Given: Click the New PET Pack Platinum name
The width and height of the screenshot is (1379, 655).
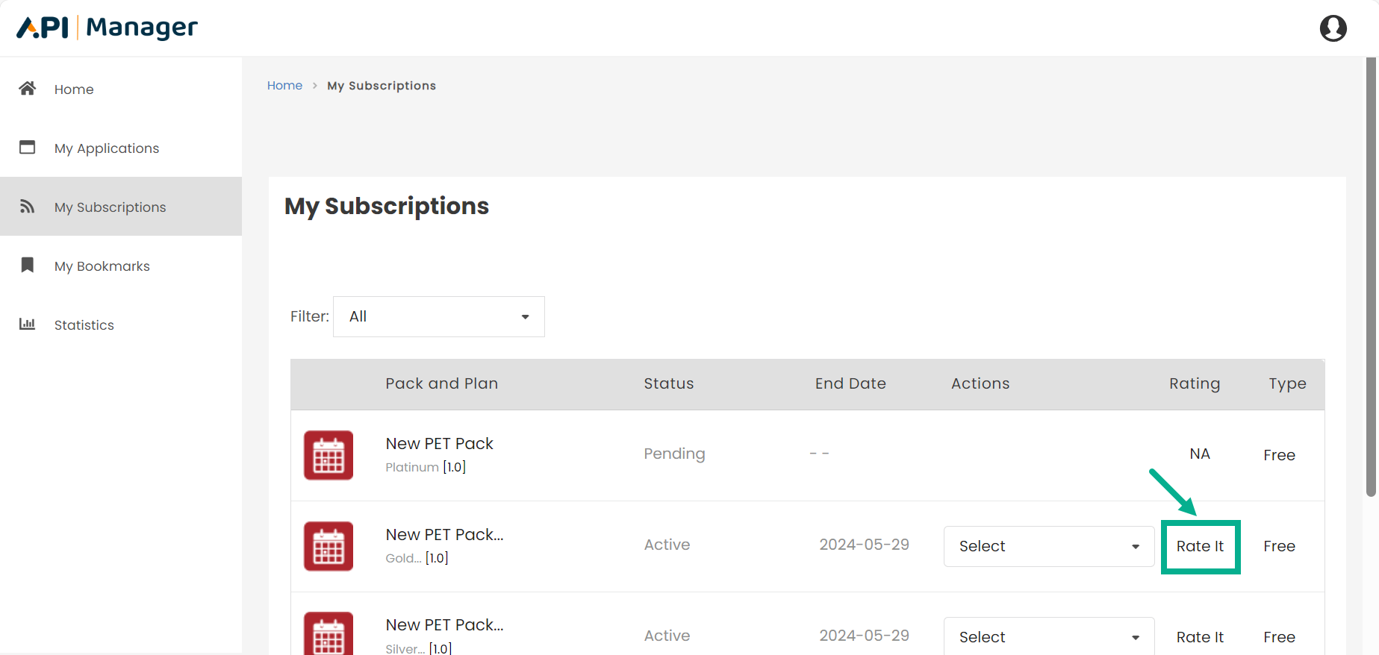Looking at the screenshot, I should click(x=439, y=444).
